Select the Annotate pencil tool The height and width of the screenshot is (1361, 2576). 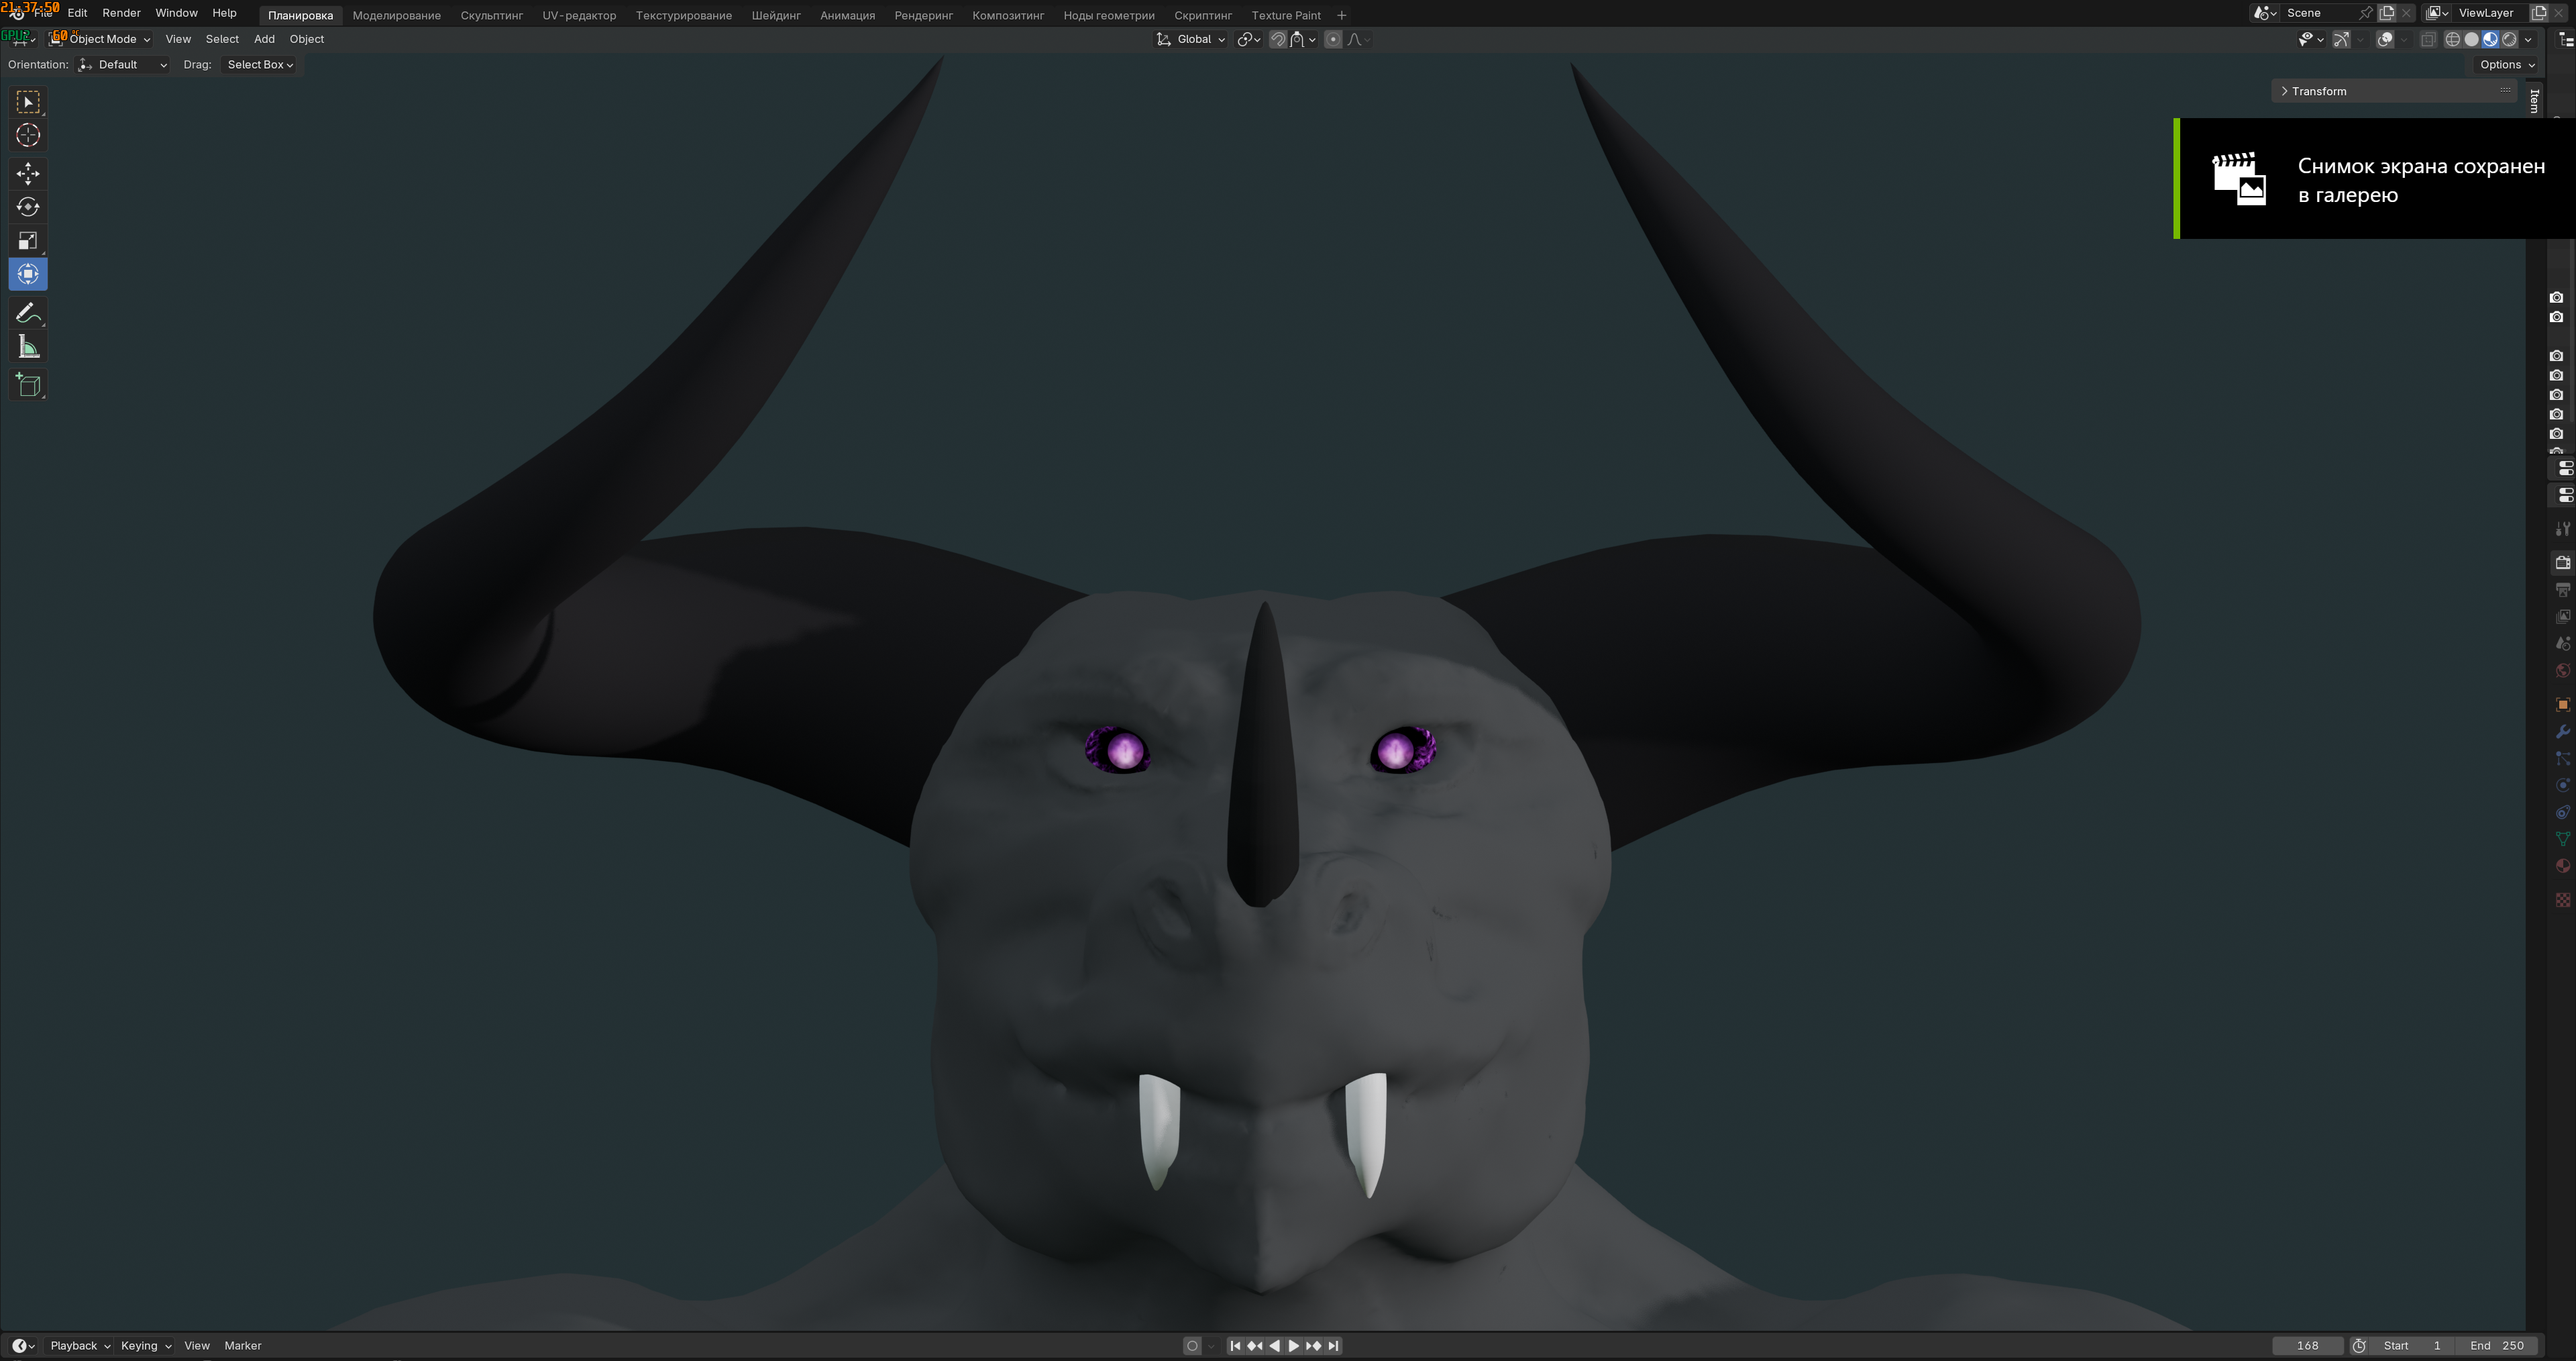(x=28, y=313)
